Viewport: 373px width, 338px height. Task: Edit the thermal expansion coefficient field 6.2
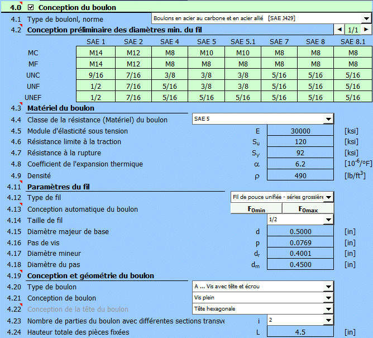click(x=300, y=164)
